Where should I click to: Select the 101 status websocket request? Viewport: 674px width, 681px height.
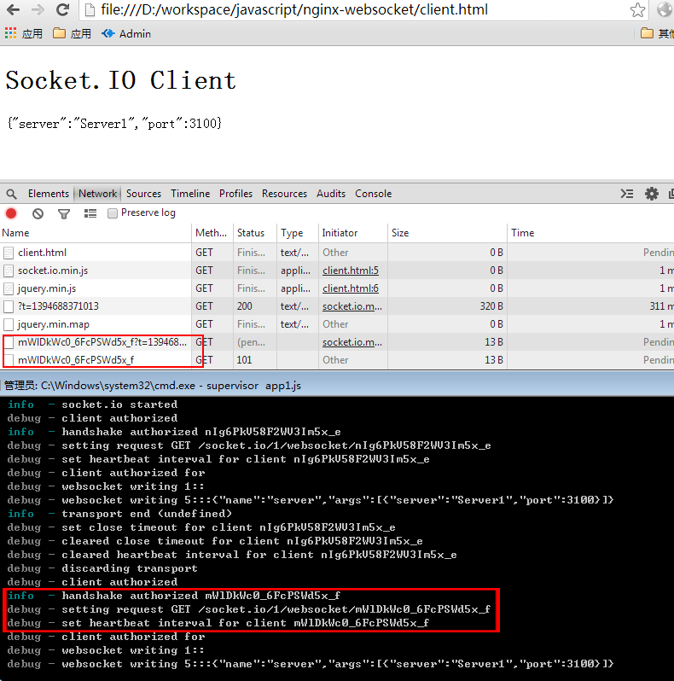[x=337, y=360]
